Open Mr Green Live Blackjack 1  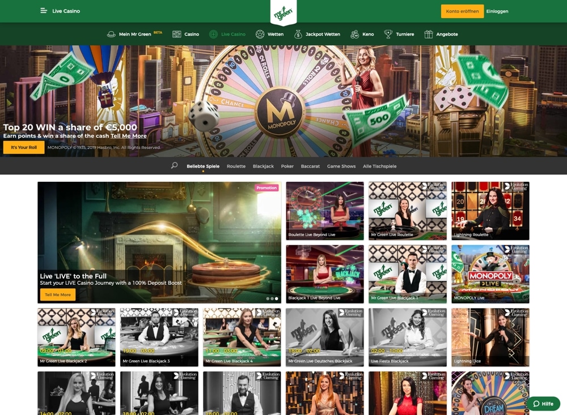(408, 274)
